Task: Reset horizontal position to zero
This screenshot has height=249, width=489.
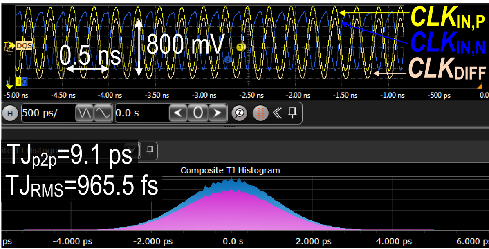Action: [198, 113]
